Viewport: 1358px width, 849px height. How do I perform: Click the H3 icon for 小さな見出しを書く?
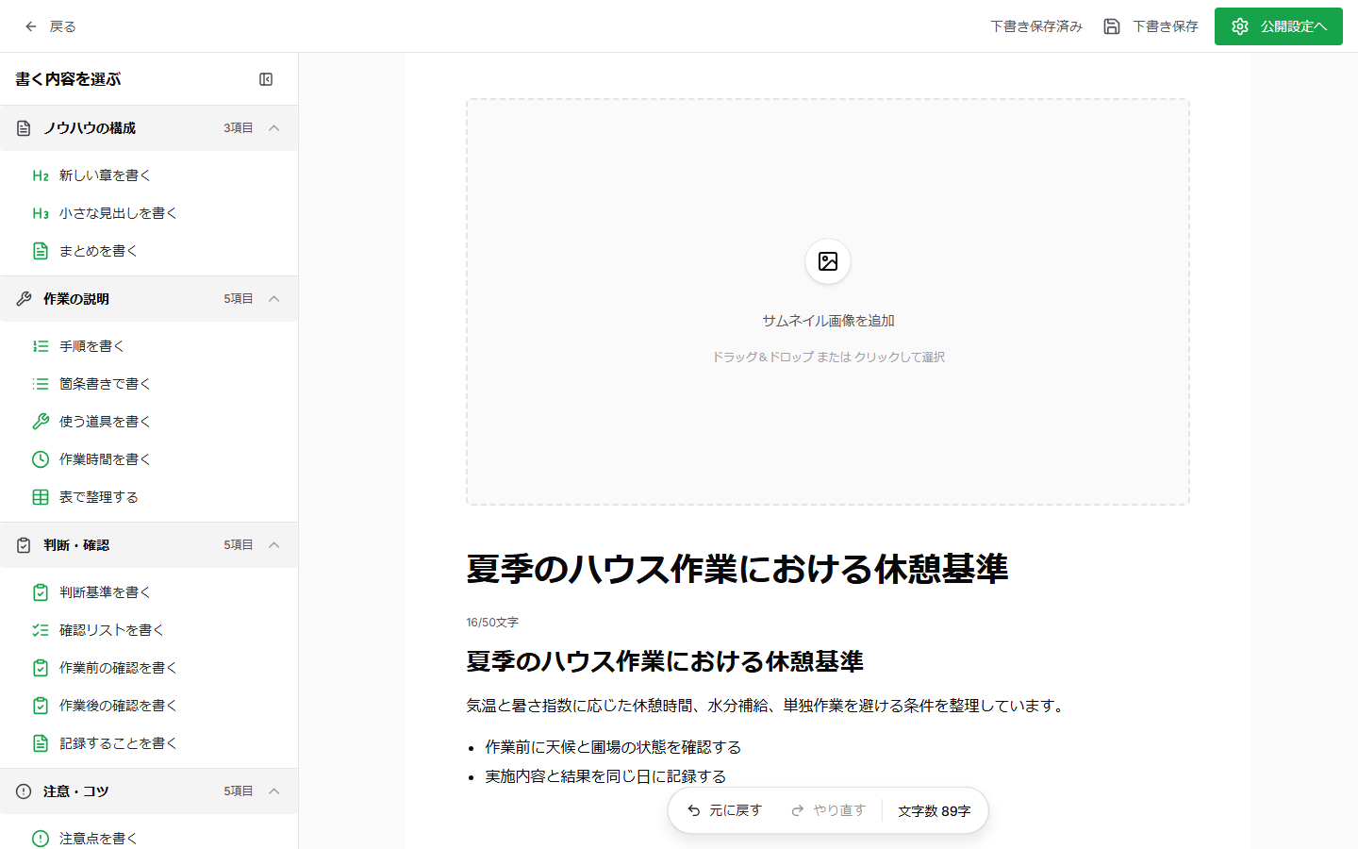tap(41, 213)
